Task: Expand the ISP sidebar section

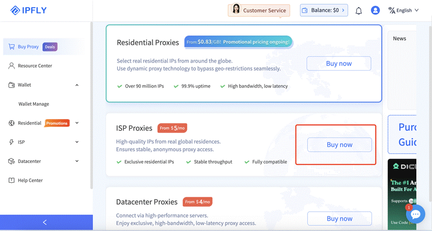Action: tap(77, 142)
